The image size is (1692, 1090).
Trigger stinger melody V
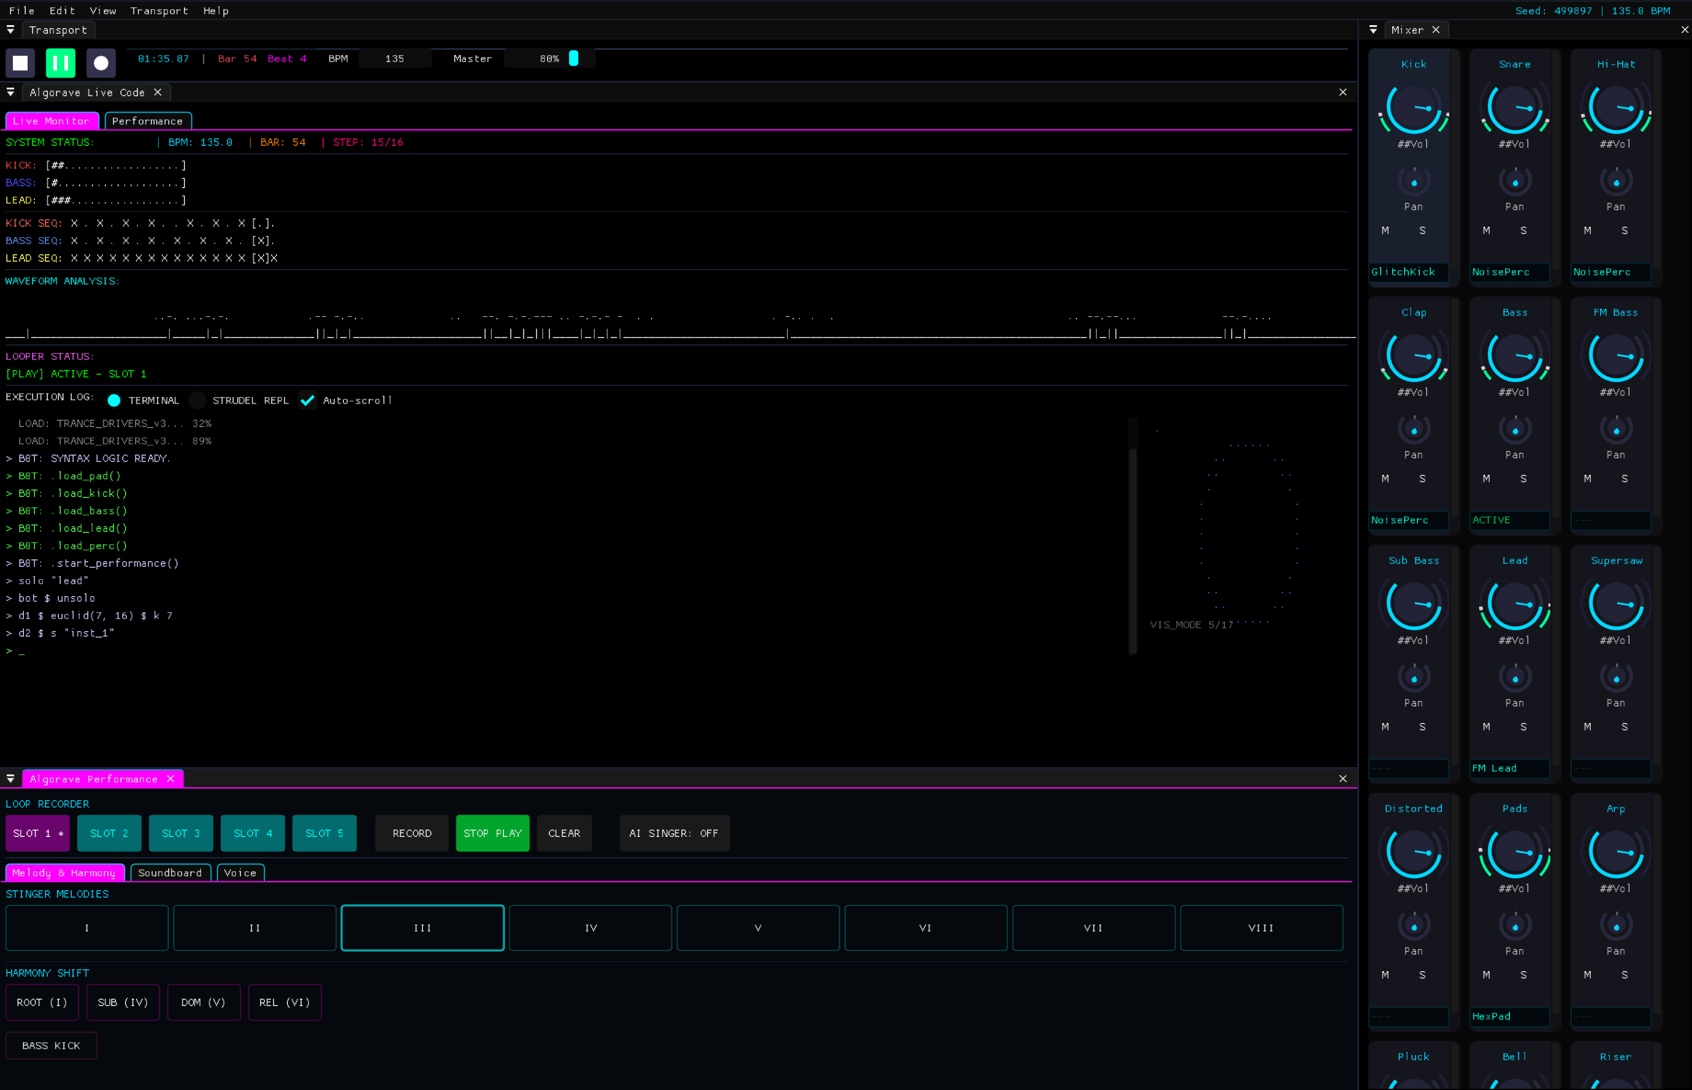(x=758, y=928)
